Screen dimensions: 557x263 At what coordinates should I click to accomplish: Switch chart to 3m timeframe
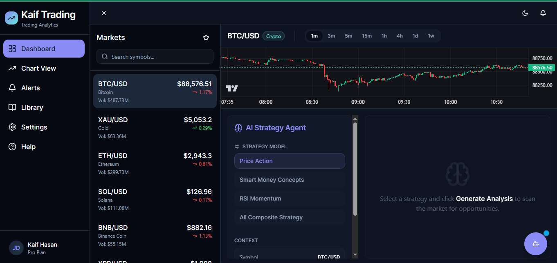[x=331, y=36]
